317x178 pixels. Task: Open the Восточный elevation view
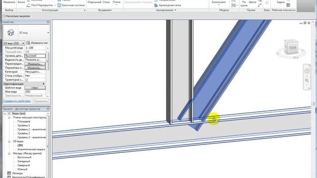coord(24,157)
